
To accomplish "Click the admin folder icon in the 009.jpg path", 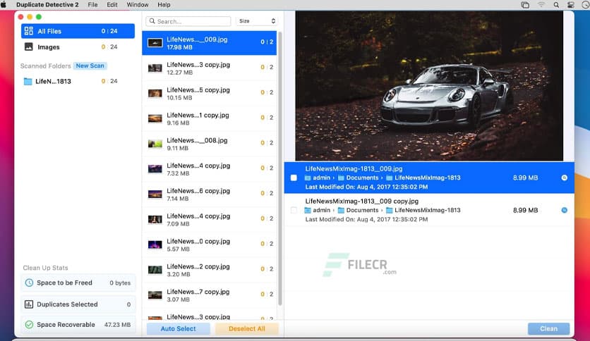I will click(x=308, y=178).
